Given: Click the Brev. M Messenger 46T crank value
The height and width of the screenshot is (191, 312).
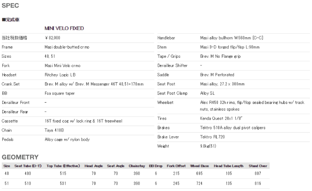Looking at the screenshot, I should pos(94,84).
